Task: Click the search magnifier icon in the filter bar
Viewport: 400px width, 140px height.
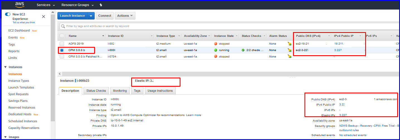Action: (x=63, y=26)
